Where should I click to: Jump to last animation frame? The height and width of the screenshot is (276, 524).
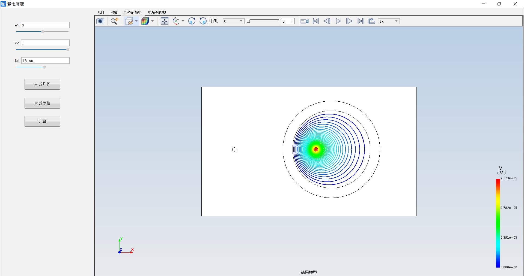(x=360, y=21)
